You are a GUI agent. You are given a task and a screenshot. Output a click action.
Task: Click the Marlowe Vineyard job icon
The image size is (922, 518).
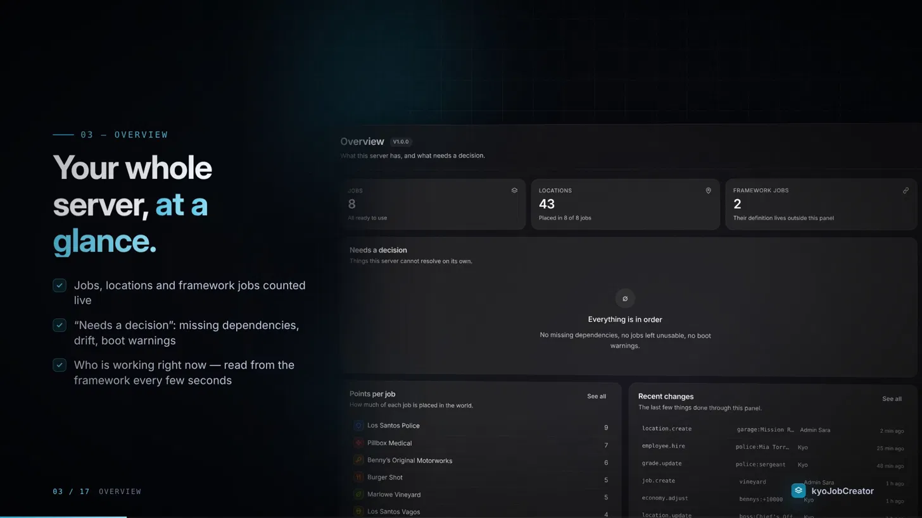click(x=358, y=494)
